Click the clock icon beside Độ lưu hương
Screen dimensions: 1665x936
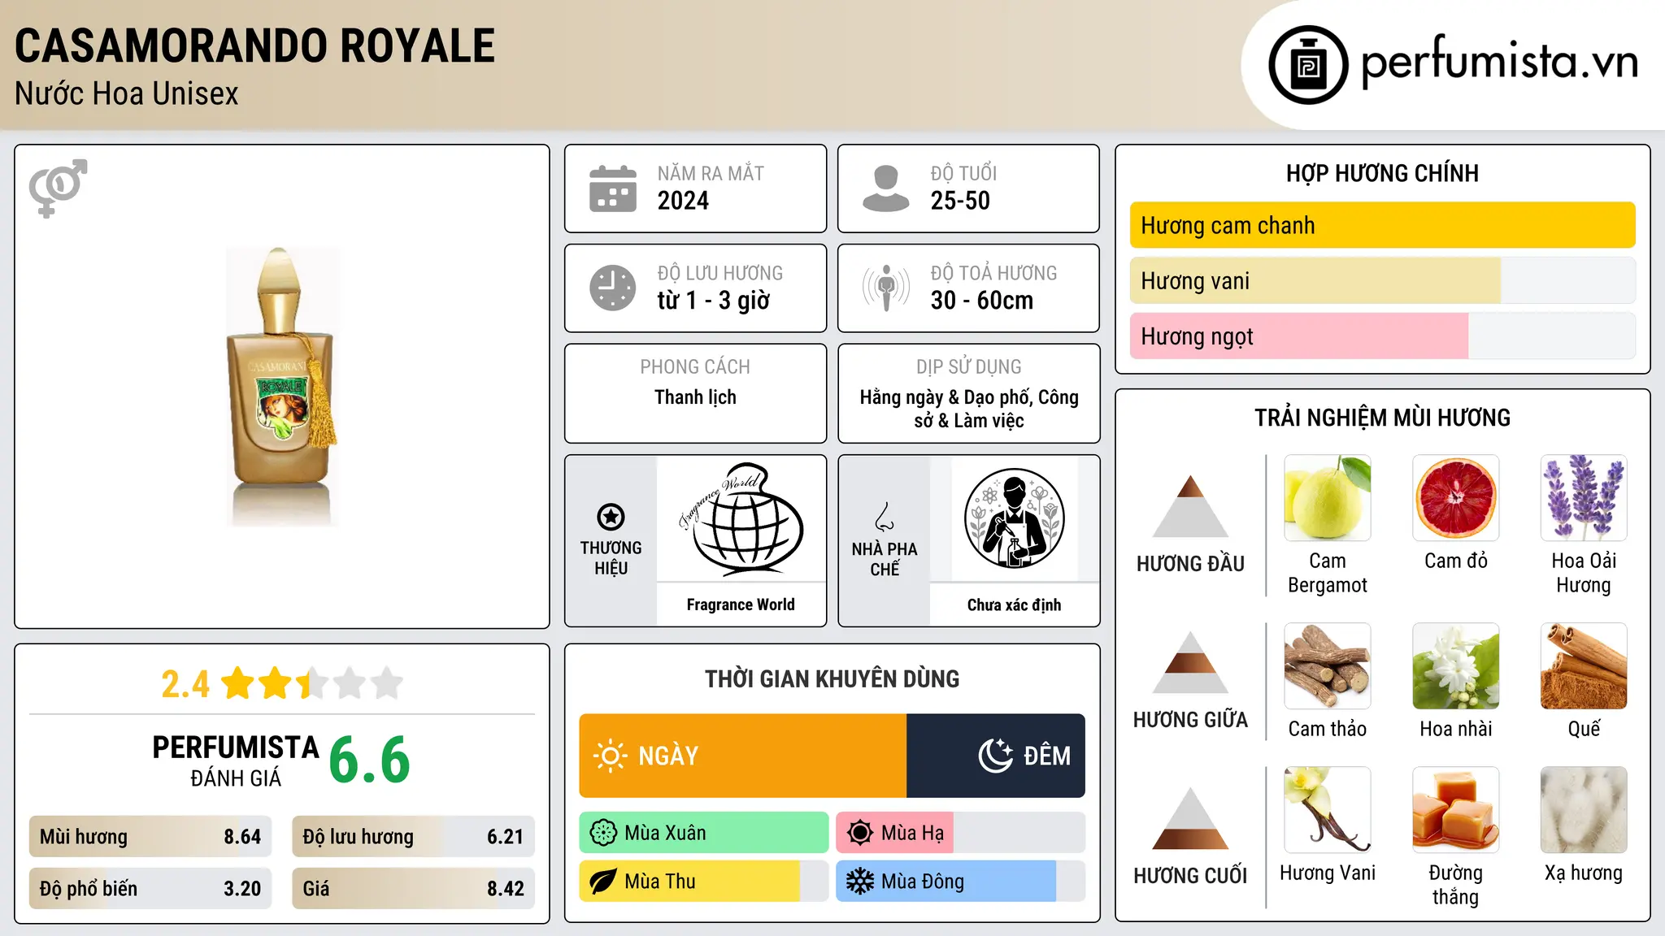coord(613,288)
